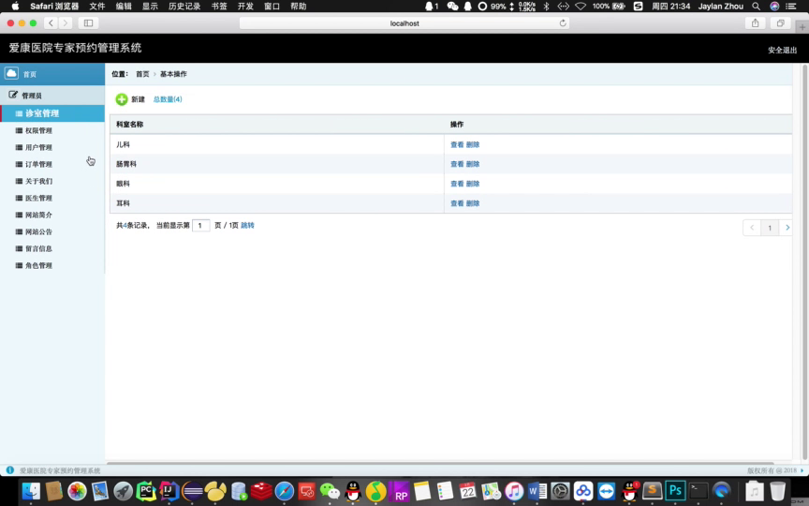The height and width of the screenshot is (506, 809).
Task: Open the Apple menu
Action: click(16, 7)
